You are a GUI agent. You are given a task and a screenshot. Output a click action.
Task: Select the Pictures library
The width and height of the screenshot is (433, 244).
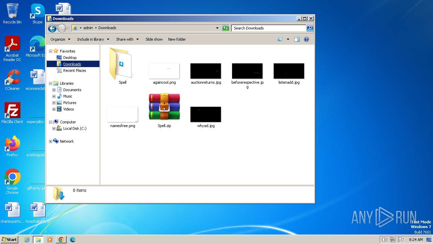[70, 103]
